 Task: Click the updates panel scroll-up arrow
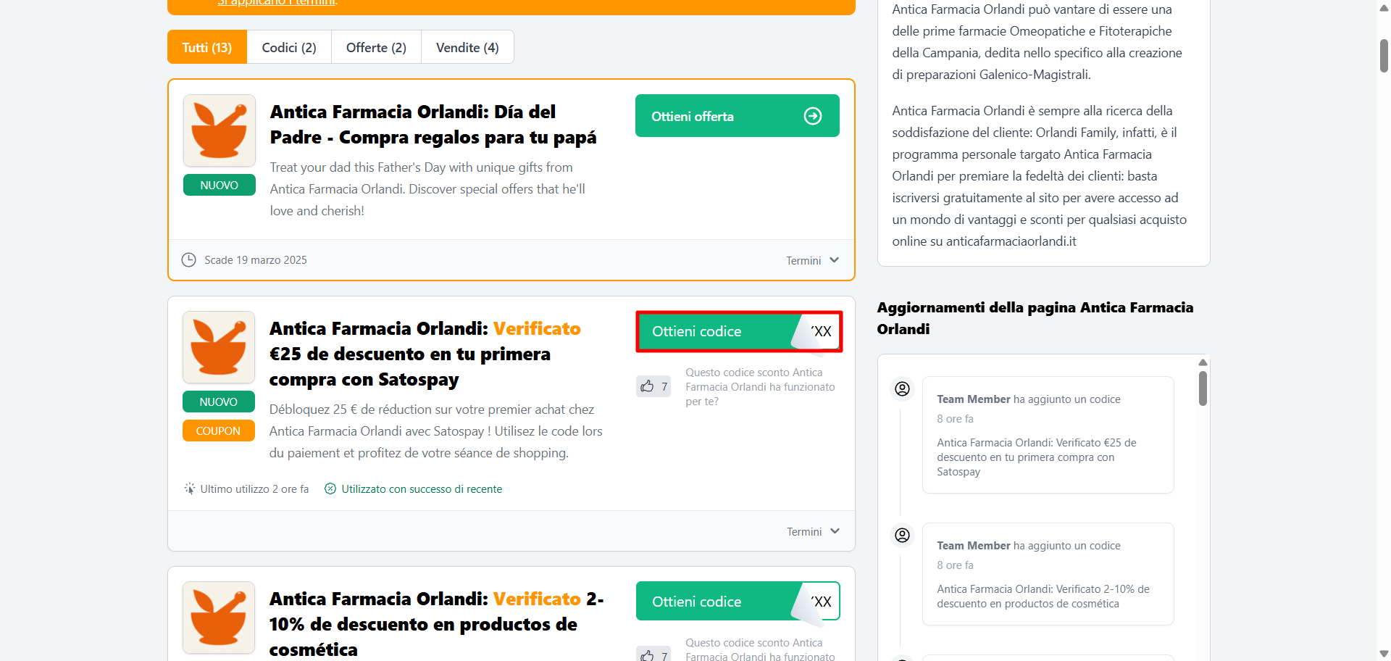pos(1203,362)
